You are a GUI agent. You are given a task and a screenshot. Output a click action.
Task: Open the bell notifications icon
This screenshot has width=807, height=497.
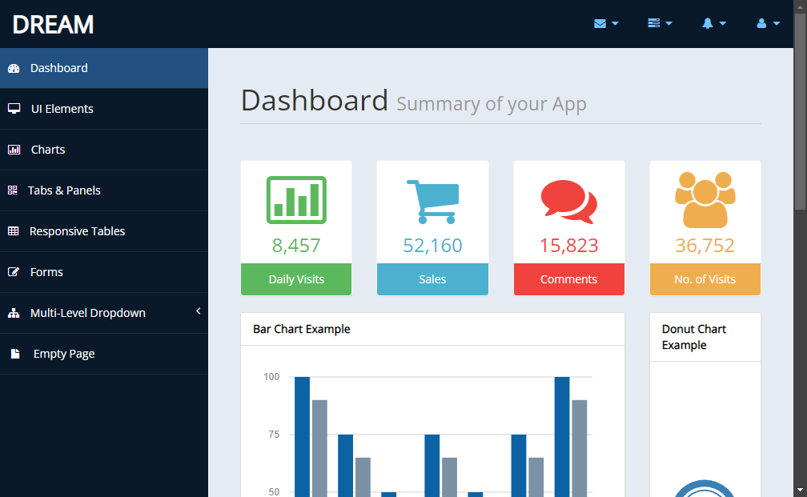click(x=708, y=23)
